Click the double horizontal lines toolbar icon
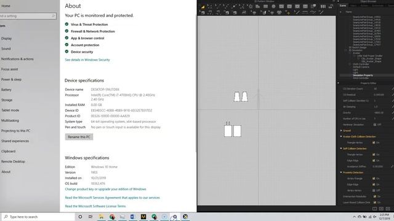The height and width of the screenshot is (221, 394). [305, 12]
